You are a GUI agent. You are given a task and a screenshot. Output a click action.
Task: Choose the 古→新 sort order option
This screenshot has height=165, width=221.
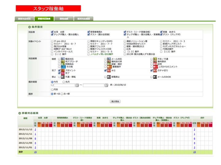(62, 94)
